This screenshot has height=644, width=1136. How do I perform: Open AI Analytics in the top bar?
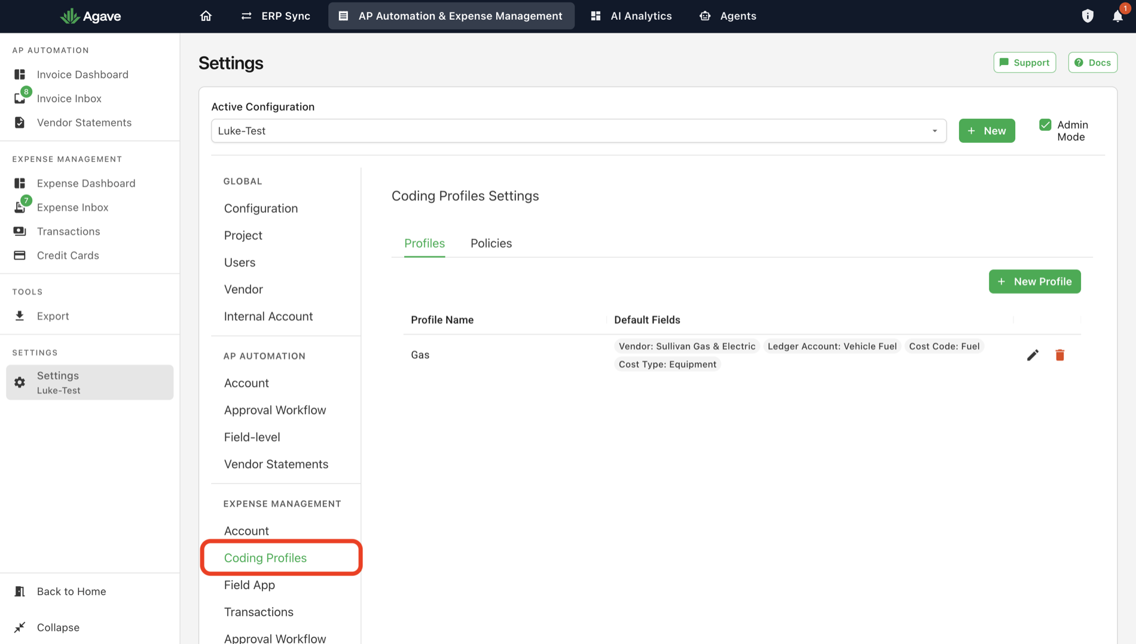click(x=631, y=16)
